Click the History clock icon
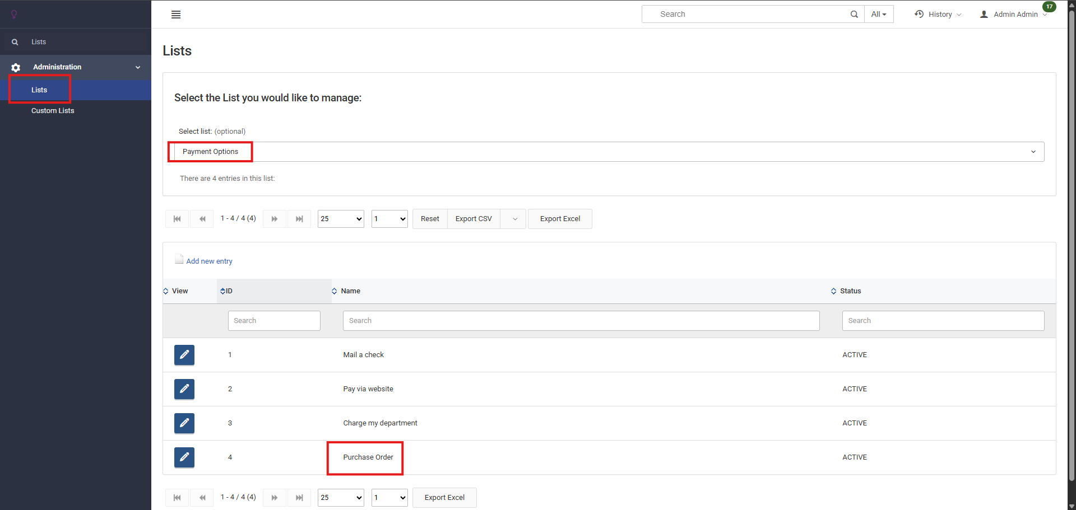Image resolution: width=1076 pixels, height=510 pixels. [919, 14]
